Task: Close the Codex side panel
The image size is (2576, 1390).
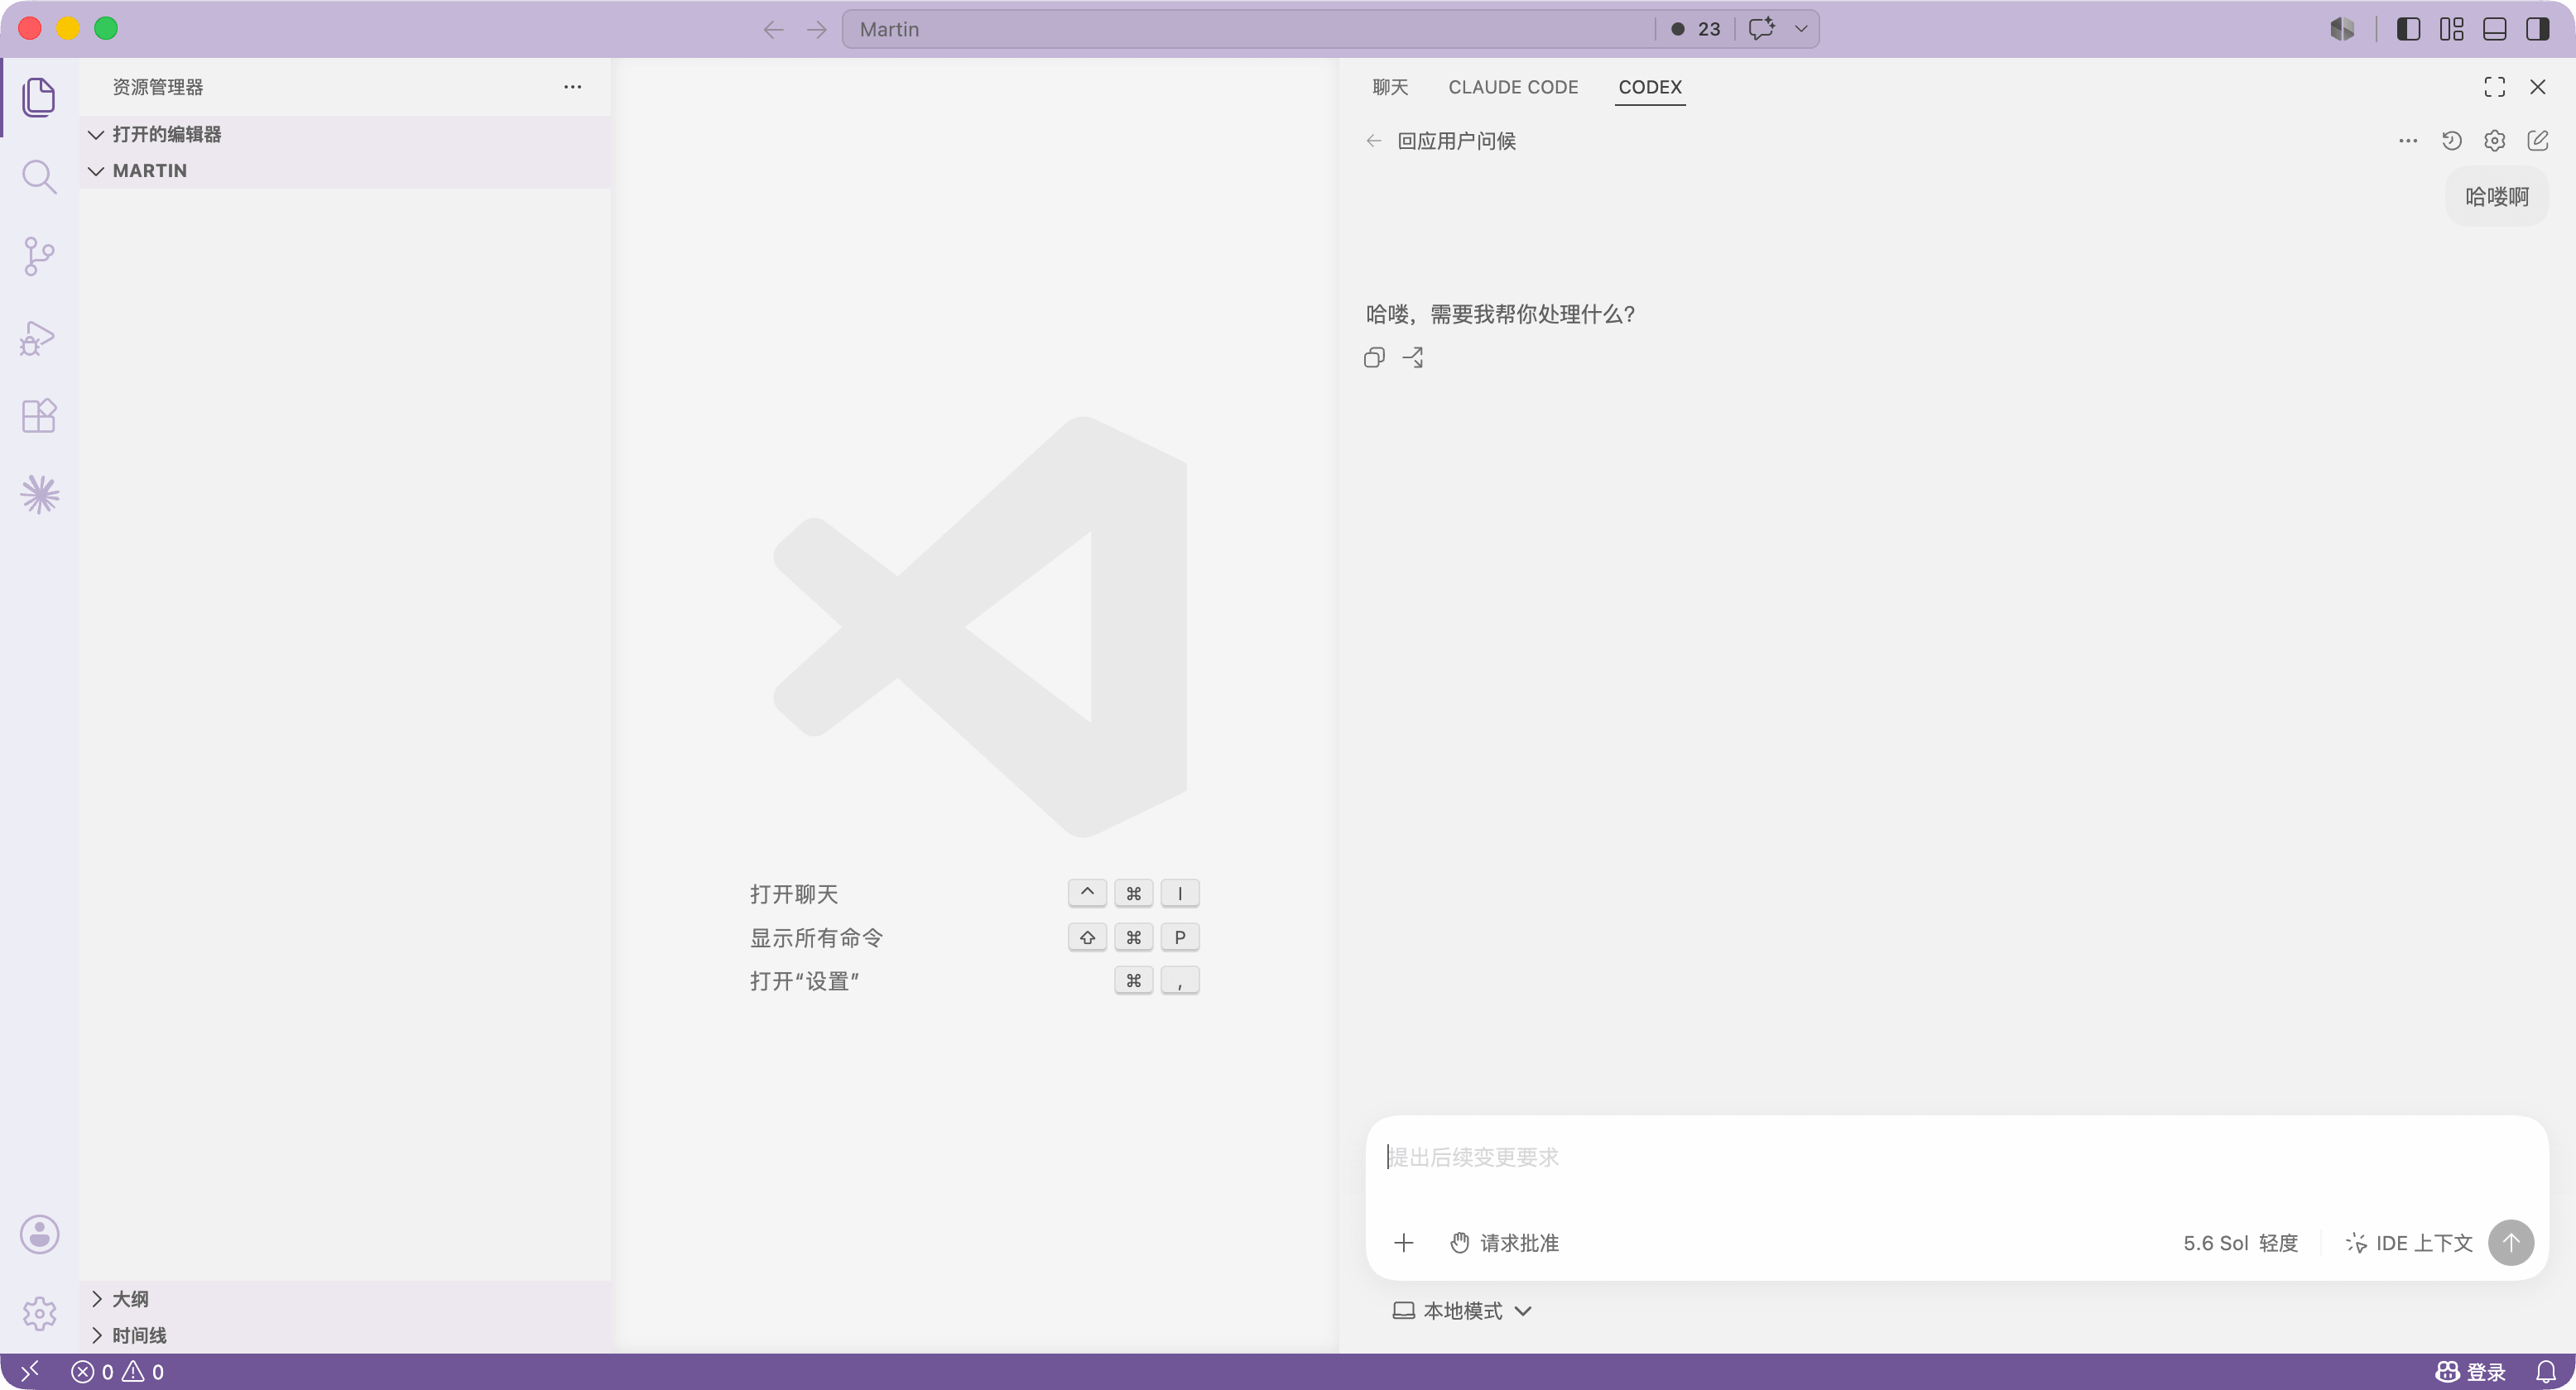Action: pyautogui.click(x=2537, y=87)
